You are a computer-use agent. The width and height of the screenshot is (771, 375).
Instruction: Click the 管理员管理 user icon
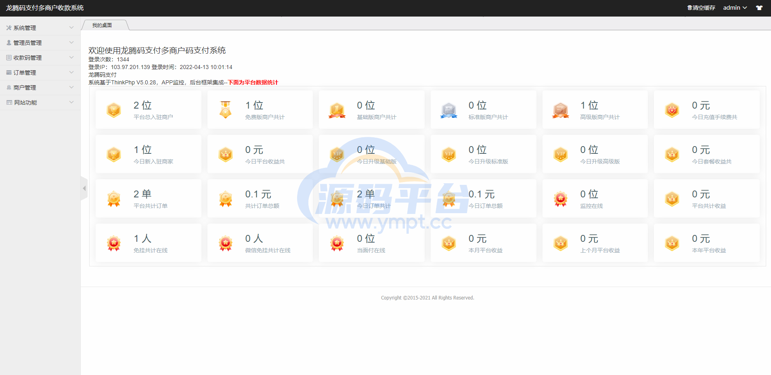[9, 43]
